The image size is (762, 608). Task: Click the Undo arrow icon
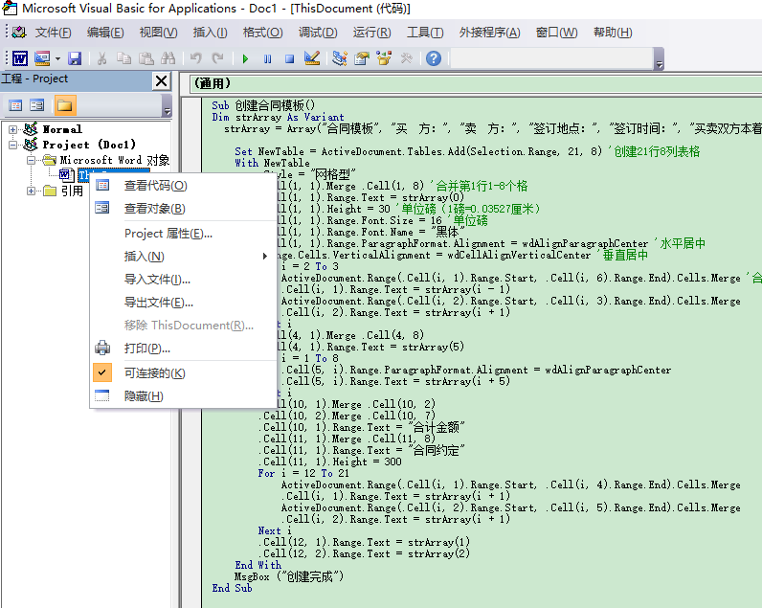pos(196,58)
